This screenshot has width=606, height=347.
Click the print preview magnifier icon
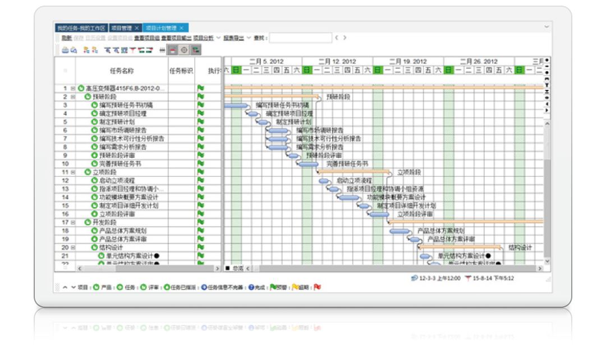point(74,50)
